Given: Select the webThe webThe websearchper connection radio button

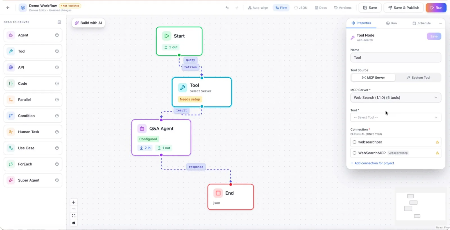Looking at the screenshot, I should 354,142.
